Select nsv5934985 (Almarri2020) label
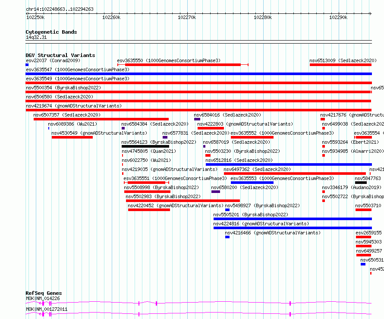 tap(353, 151)
